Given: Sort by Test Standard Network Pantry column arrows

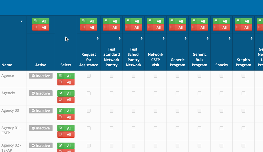Looking at the screenshot, I should pos(120,38).
